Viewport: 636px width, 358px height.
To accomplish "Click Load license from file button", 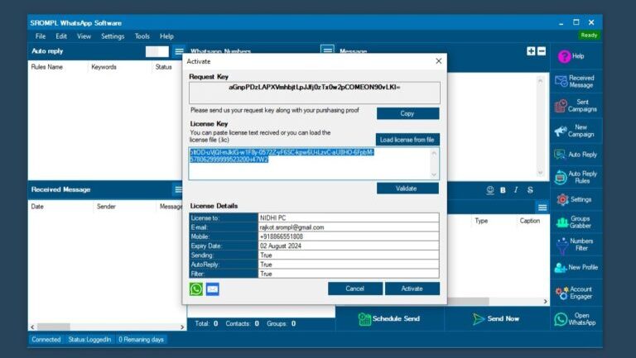I will click(x=407, y=140).
